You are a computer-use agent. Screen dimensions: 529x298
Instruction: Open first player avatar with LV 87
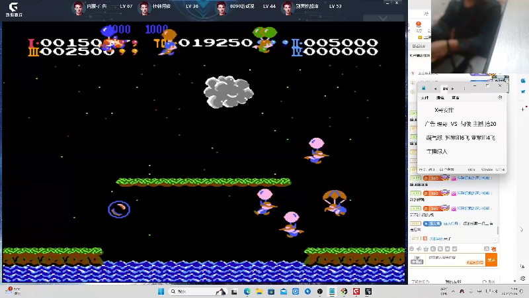(x=78, y=8)
